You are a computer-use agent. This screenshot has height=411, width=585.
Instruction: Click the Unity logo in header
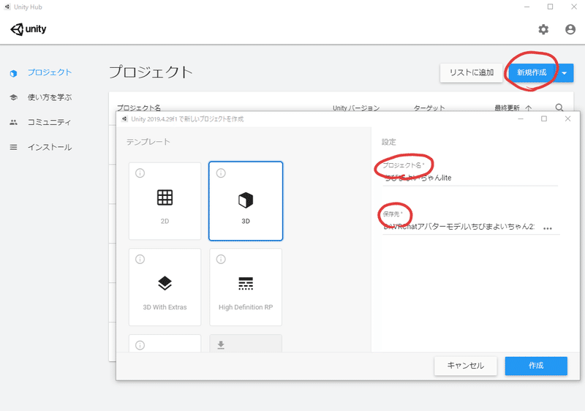click(x=29, y=29)
